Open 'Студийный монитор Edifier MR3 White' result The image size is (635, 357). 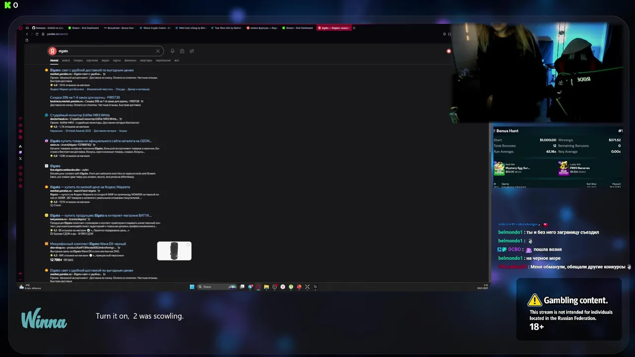pos(80,115)
